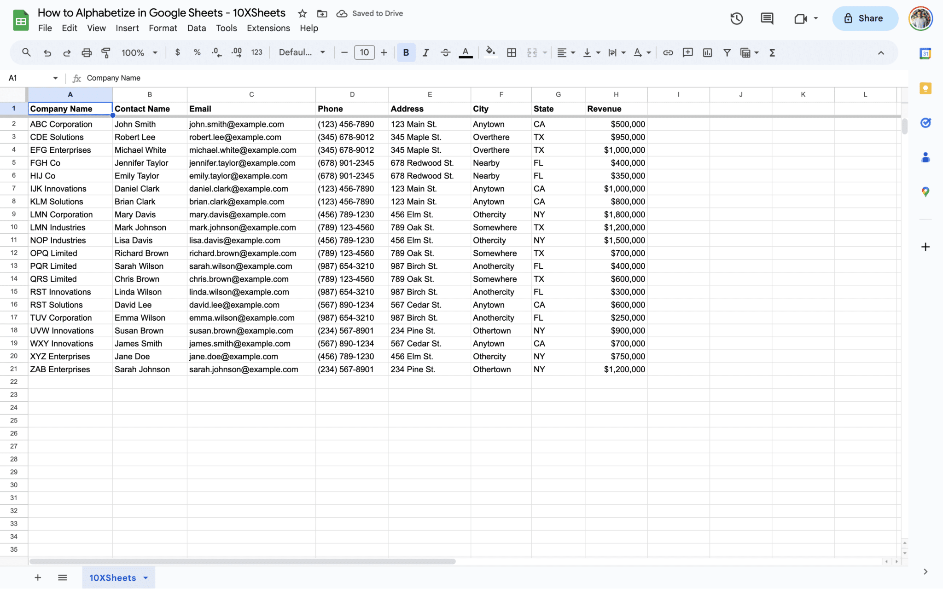Viewport: 943px width, 589px height.
Task: Toggle italic formatting
Action: [425, 53]
